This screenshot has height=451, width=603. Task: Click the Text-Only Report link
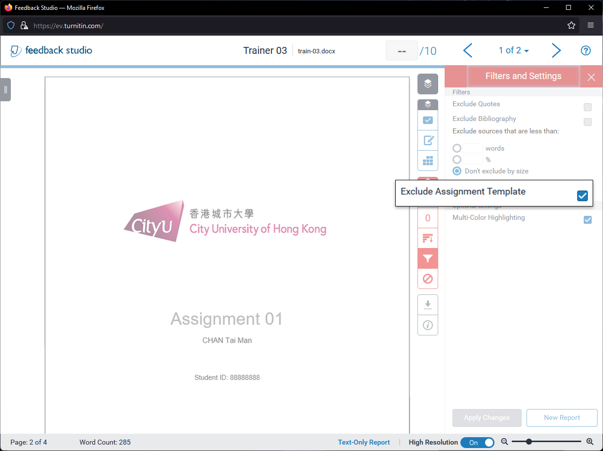(x=364, y=443)
